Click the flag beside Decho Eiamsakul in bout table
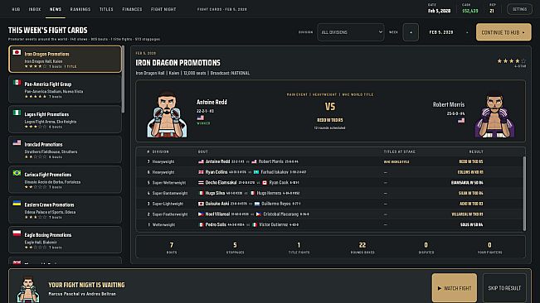Viewport: 540px width, 303px height. [x=201, y=183]
